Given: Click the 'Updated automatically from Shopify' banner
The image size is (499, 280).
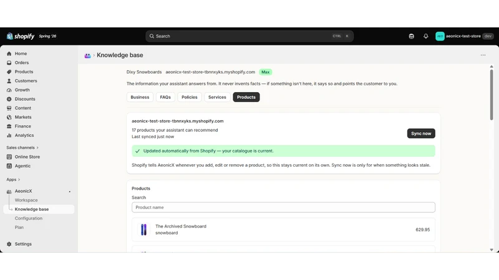Looking at the screenshot, I should point(283,151).
